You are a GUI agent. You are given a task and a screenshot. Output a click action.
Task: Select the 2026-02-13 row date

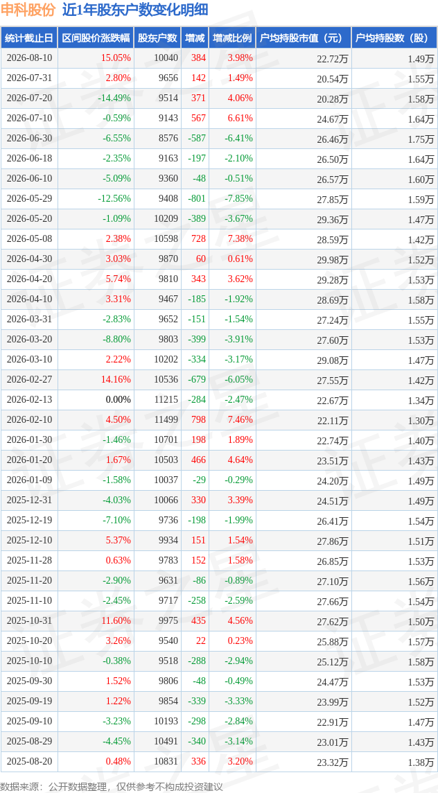[x=29, y=400]
